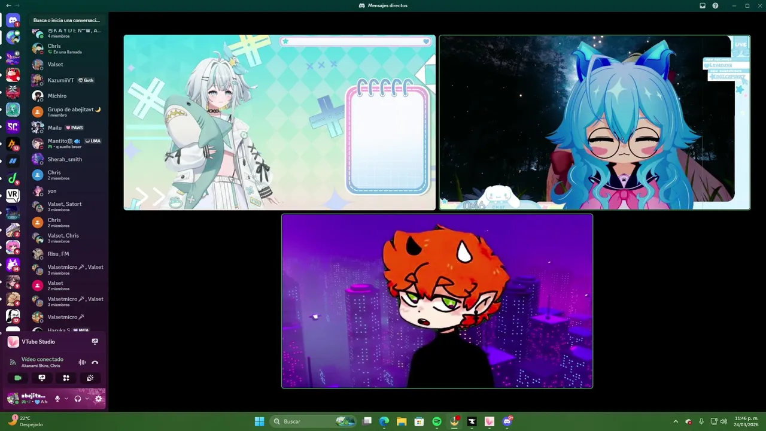Open Microsoft Edge from taskbar
This screenshot has height=431, width=766.
(384, 421)
